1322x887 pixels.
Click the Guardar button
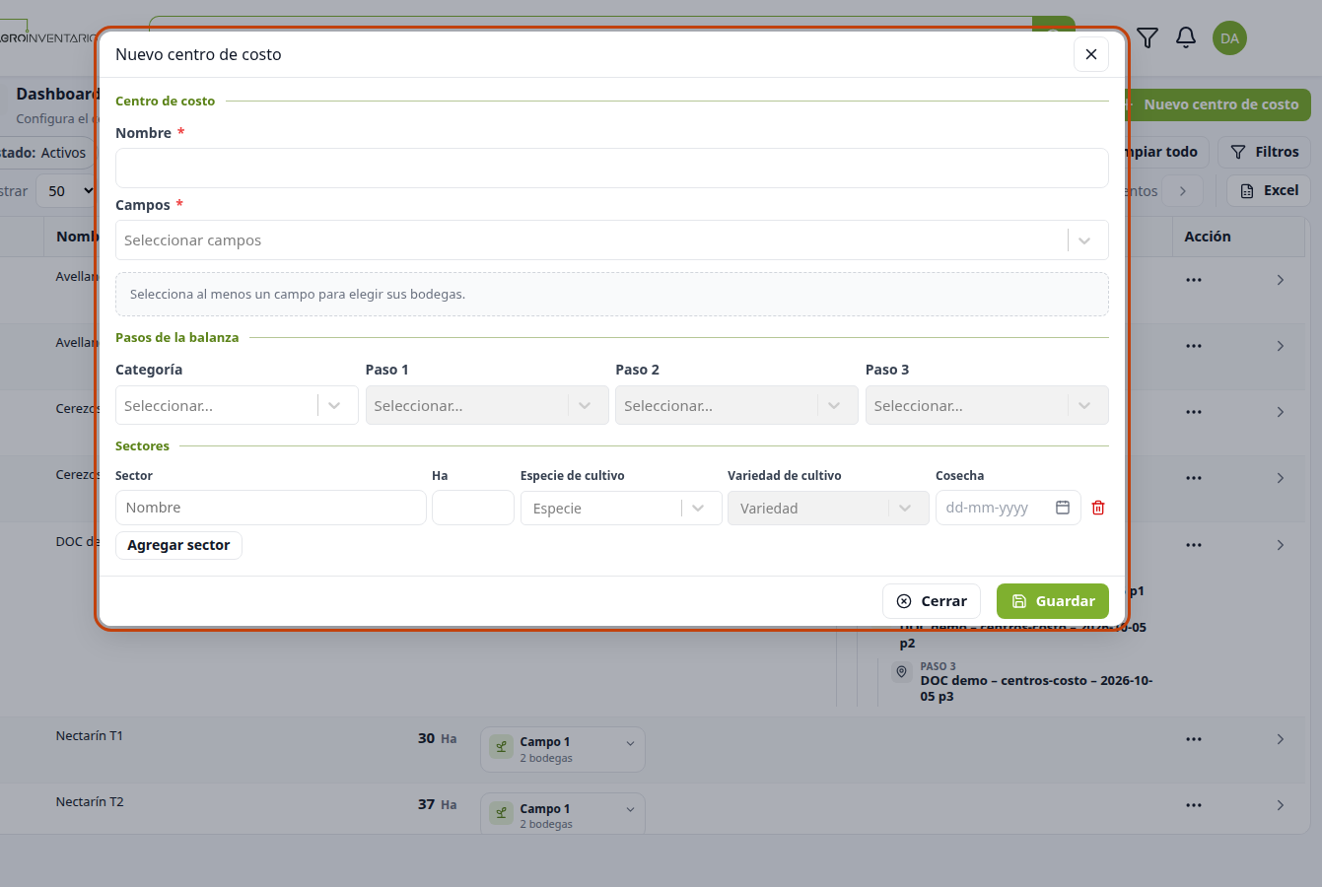coord(1053,601)
